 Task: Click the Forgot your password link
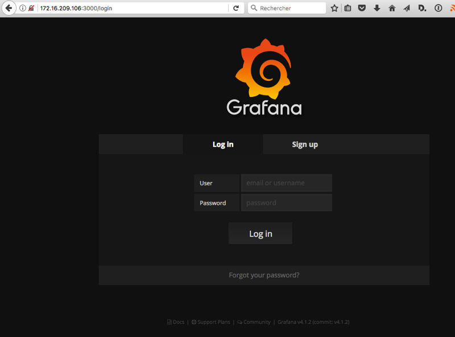coord(264,275)
